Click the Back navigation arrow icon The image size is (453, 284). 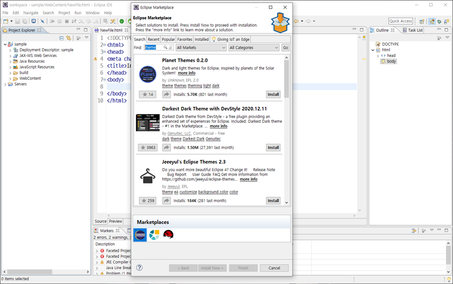click(296, 21)
